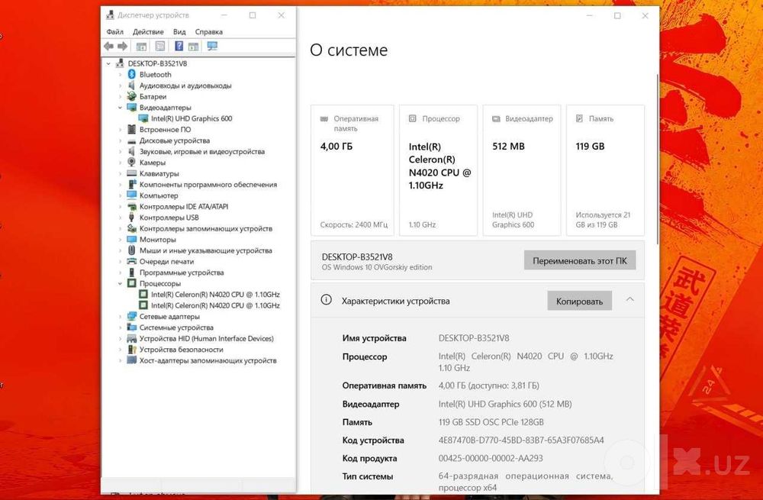
Task: Click the Встроенное ПО category icon
Action: pos(131,130)
